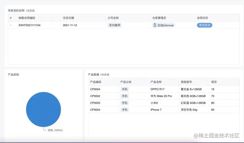This screenshot has width=244, height=143.
Task: Click the 公司名称 column header
Action: (x=113, y=18)
